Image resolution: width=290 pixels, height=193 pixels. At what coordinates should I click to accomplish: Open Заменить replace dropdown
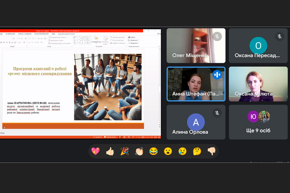134,40
